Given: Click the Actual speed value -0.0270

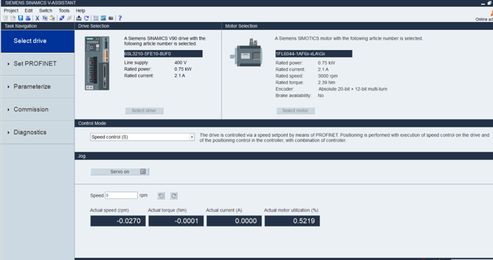Looking at the screenshot, I should coord(118,221).
